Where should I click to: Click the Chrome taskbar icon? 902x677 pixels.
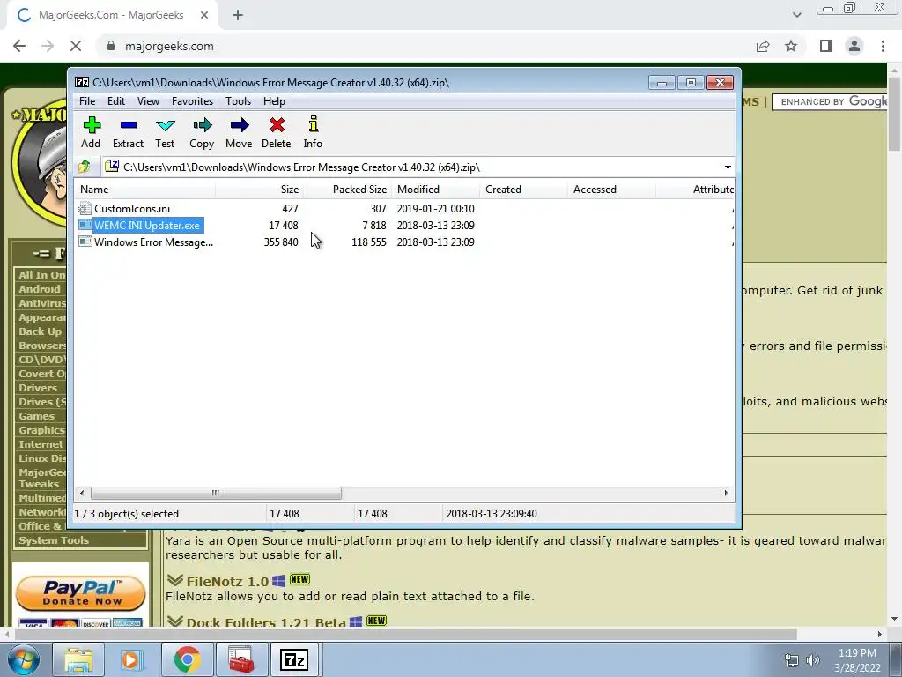click(187, 659)
